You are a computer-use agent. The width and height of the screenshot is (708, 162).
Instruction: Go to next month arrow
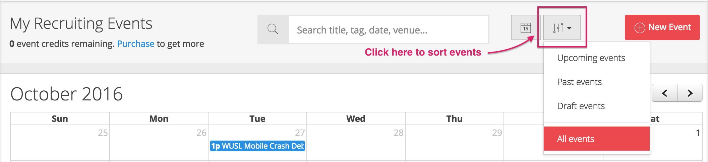pyautogui.click(x=690, y=93)
